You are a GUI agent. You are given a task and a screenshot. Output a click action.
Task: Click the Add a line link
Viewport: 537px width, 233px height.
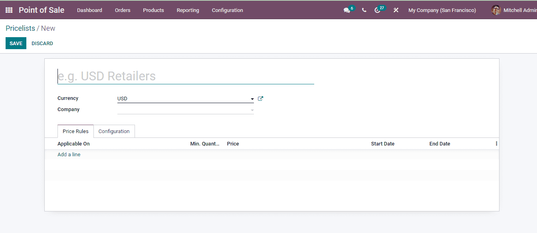coord(69,155)
